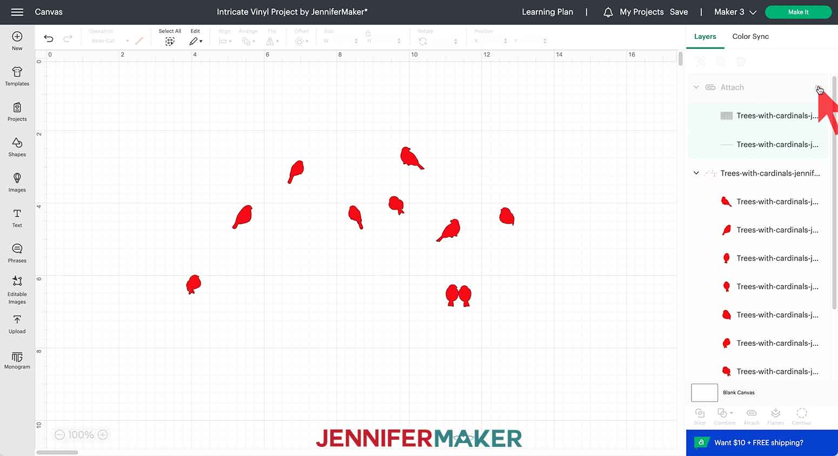This screenshot has height=456, width=838.
Task: Click the pen color swatch beside Operation
Action: click(139, 41)
